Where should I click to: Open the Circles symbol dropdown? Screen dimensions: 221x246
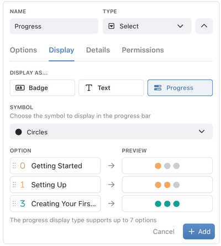coord(111,132)
